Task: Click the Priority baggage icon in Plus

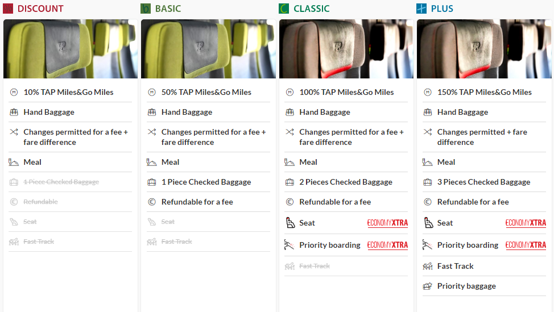Action: (x=428, y=286)
